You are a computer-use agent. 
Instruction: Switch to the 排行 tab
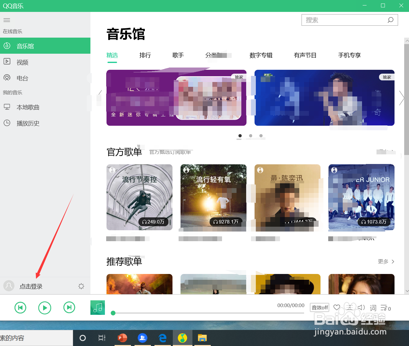click(145, 55)
